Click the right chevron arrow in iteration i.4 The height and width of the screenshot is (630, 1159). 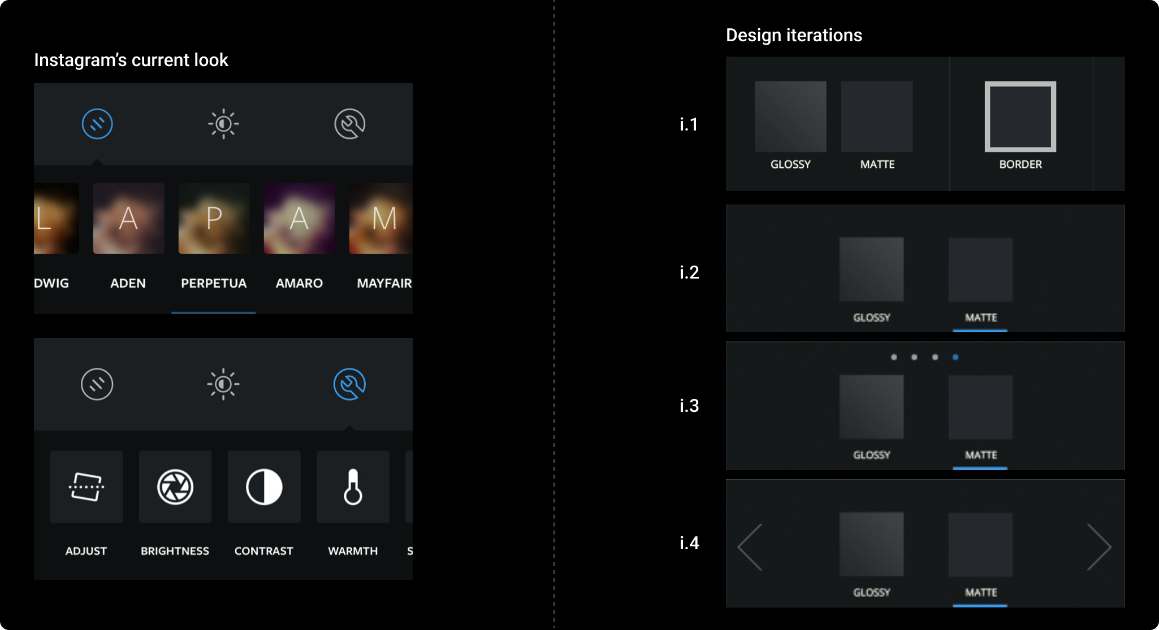[1099, 546]
